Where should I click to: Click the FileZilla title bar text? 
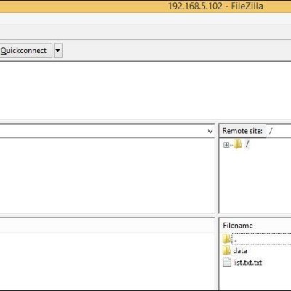215,6
